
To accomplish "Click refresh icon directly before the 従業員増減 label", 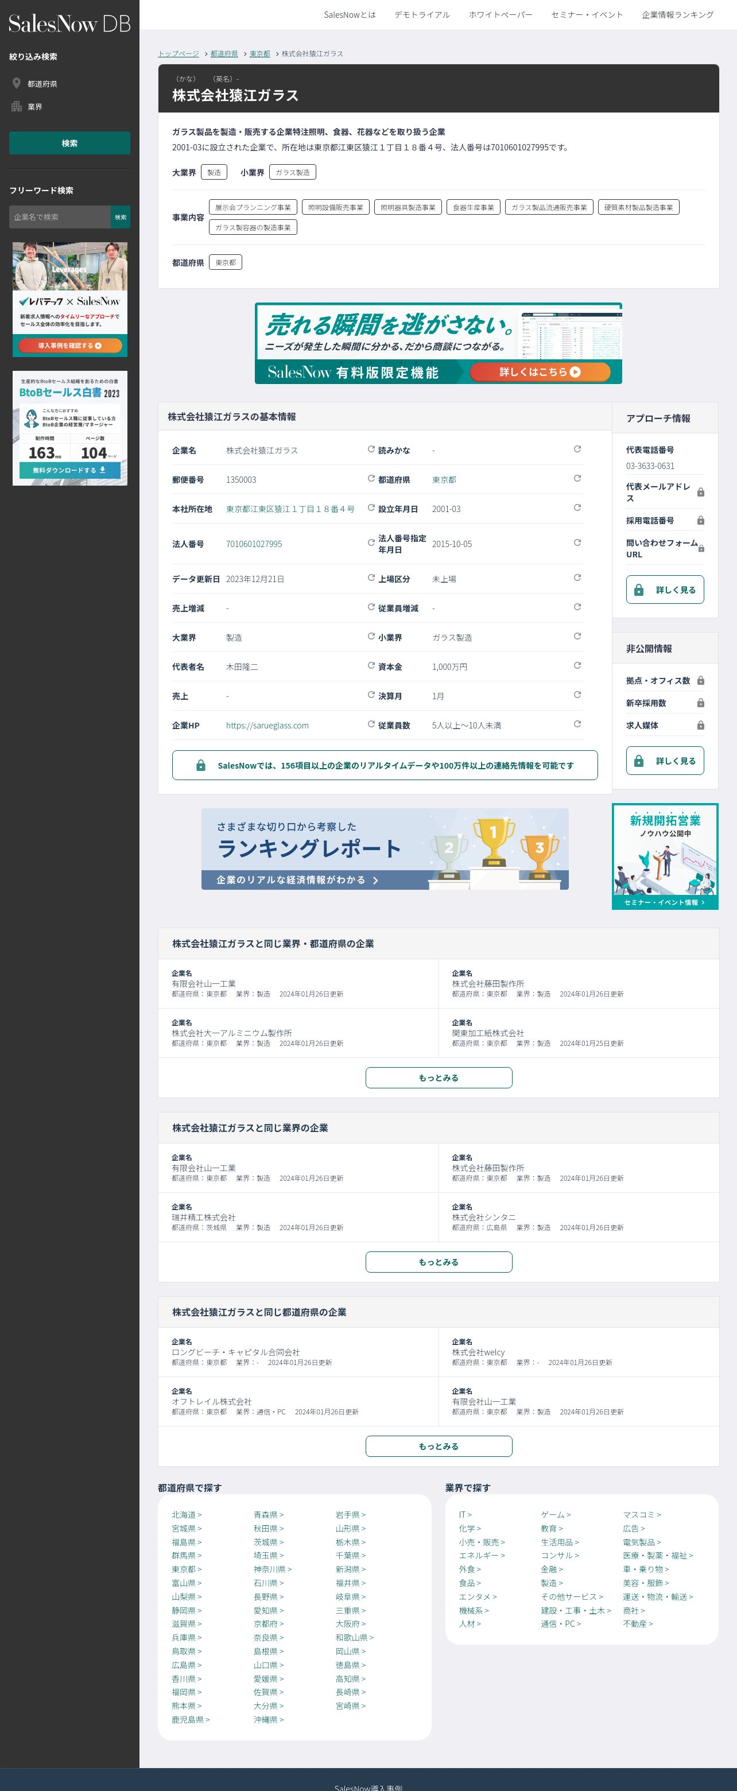I will click(371, 607).
